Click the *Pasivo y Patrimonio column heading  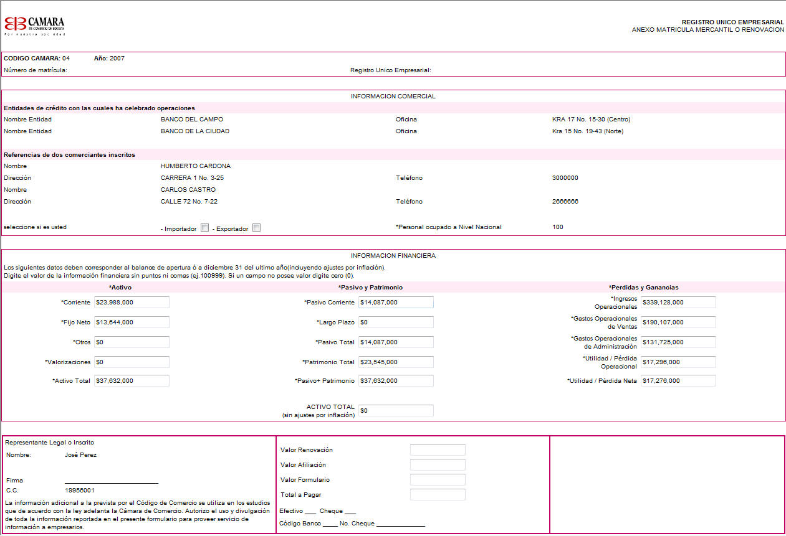(370, 288)
